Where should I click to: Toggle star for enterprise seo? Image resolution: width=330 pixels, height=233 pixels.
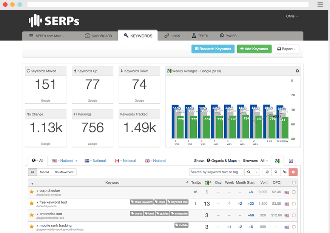click(32, 215)
